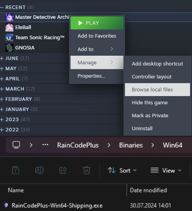Viewport: 192px width, 211px height.
Task: Click the chevron after RainCodePlus in path
Action: coord(109,145)
